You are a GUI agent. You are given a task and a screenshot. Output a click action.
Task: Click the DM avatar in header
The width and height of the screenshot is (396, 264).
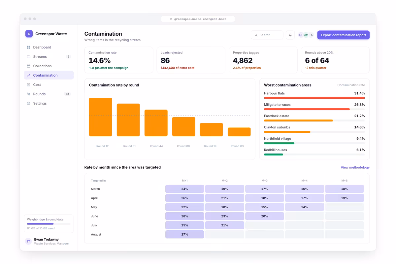point(305,35)
